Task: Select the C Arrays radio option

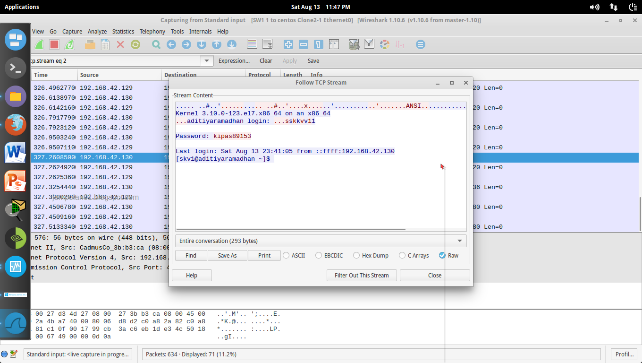Action: 414,255
